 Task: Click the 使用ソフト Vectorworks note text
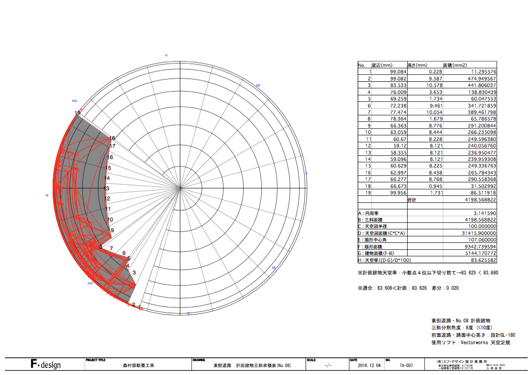[x=471, y=342]
